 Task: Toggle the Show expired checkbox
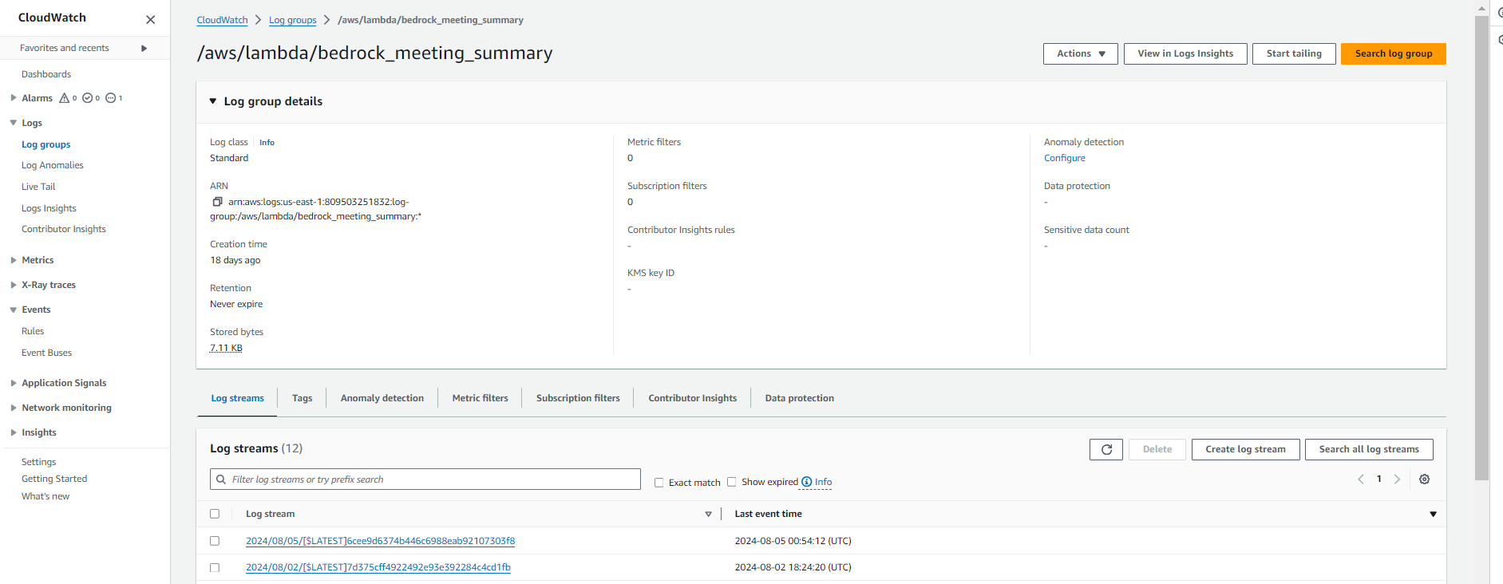(731, 482)
